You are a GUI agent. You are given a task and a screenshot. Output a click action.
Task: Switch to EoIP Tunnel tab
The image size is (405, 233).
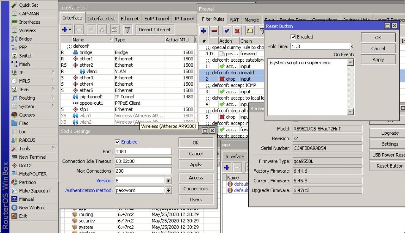156,19
